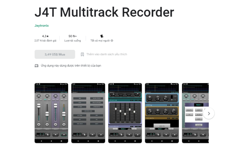Image resolution: width=240 pixels, height=150 pixels.
Task: Open the third equalizer screenshot
Action: pyautogui.click(x=125, y=113)
